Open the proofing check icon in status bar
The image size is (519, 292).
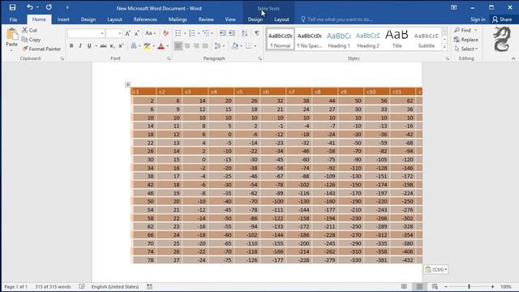82,286
